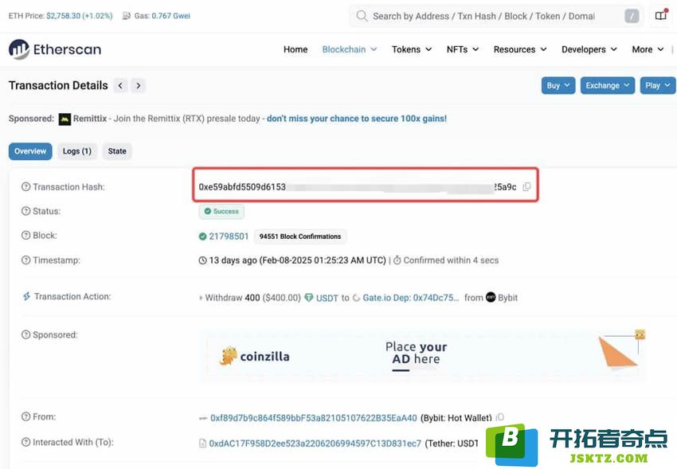677x469 pixels.
Task: Expand the transaction action arrow beside Withdraw
Action: [x=201, y=298]
